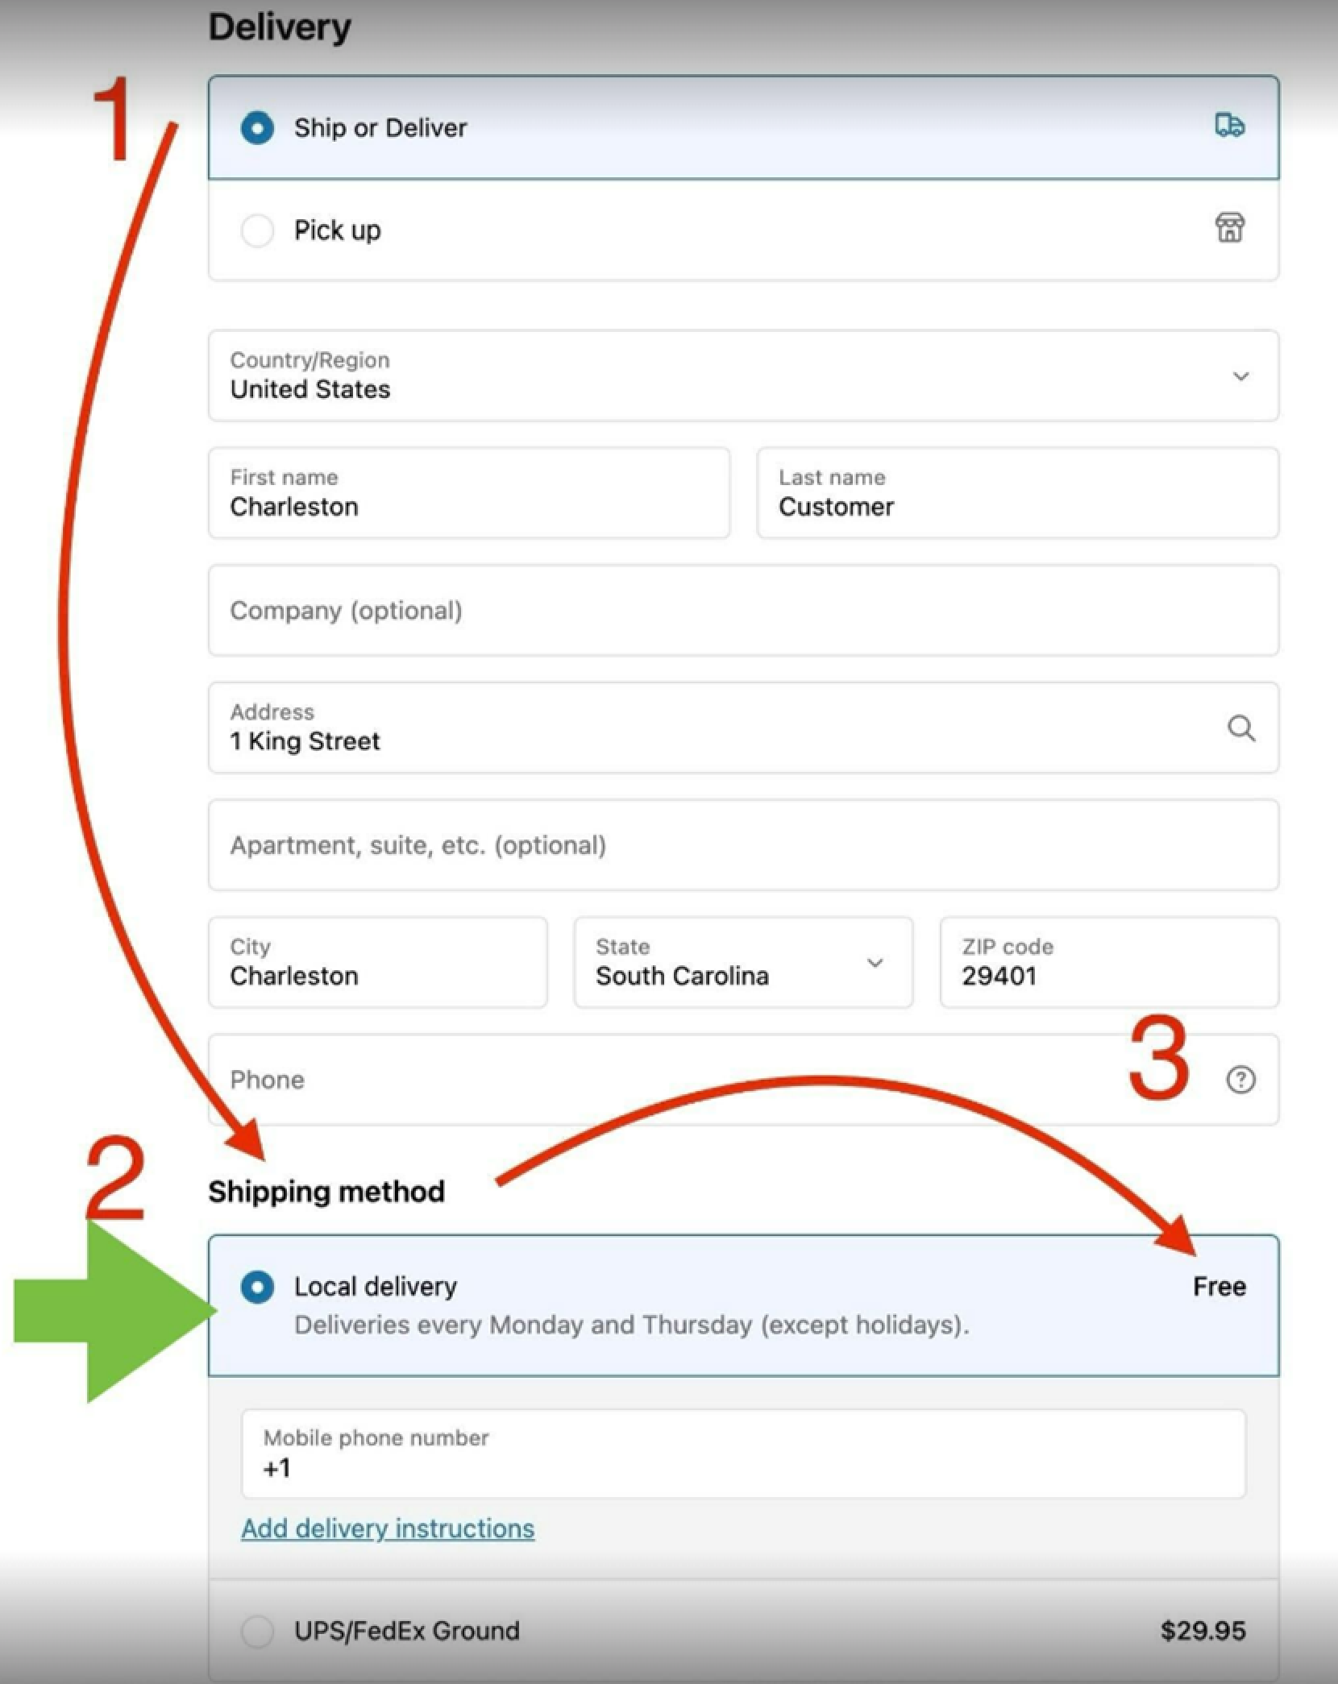Screen dimensions: 1338x1684
Task: Choose Local delivery shipping method
Action: pyautogui.click(x=257, y=1287)
